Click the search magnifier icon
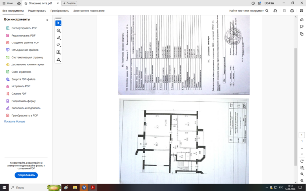 click(267, 11)
